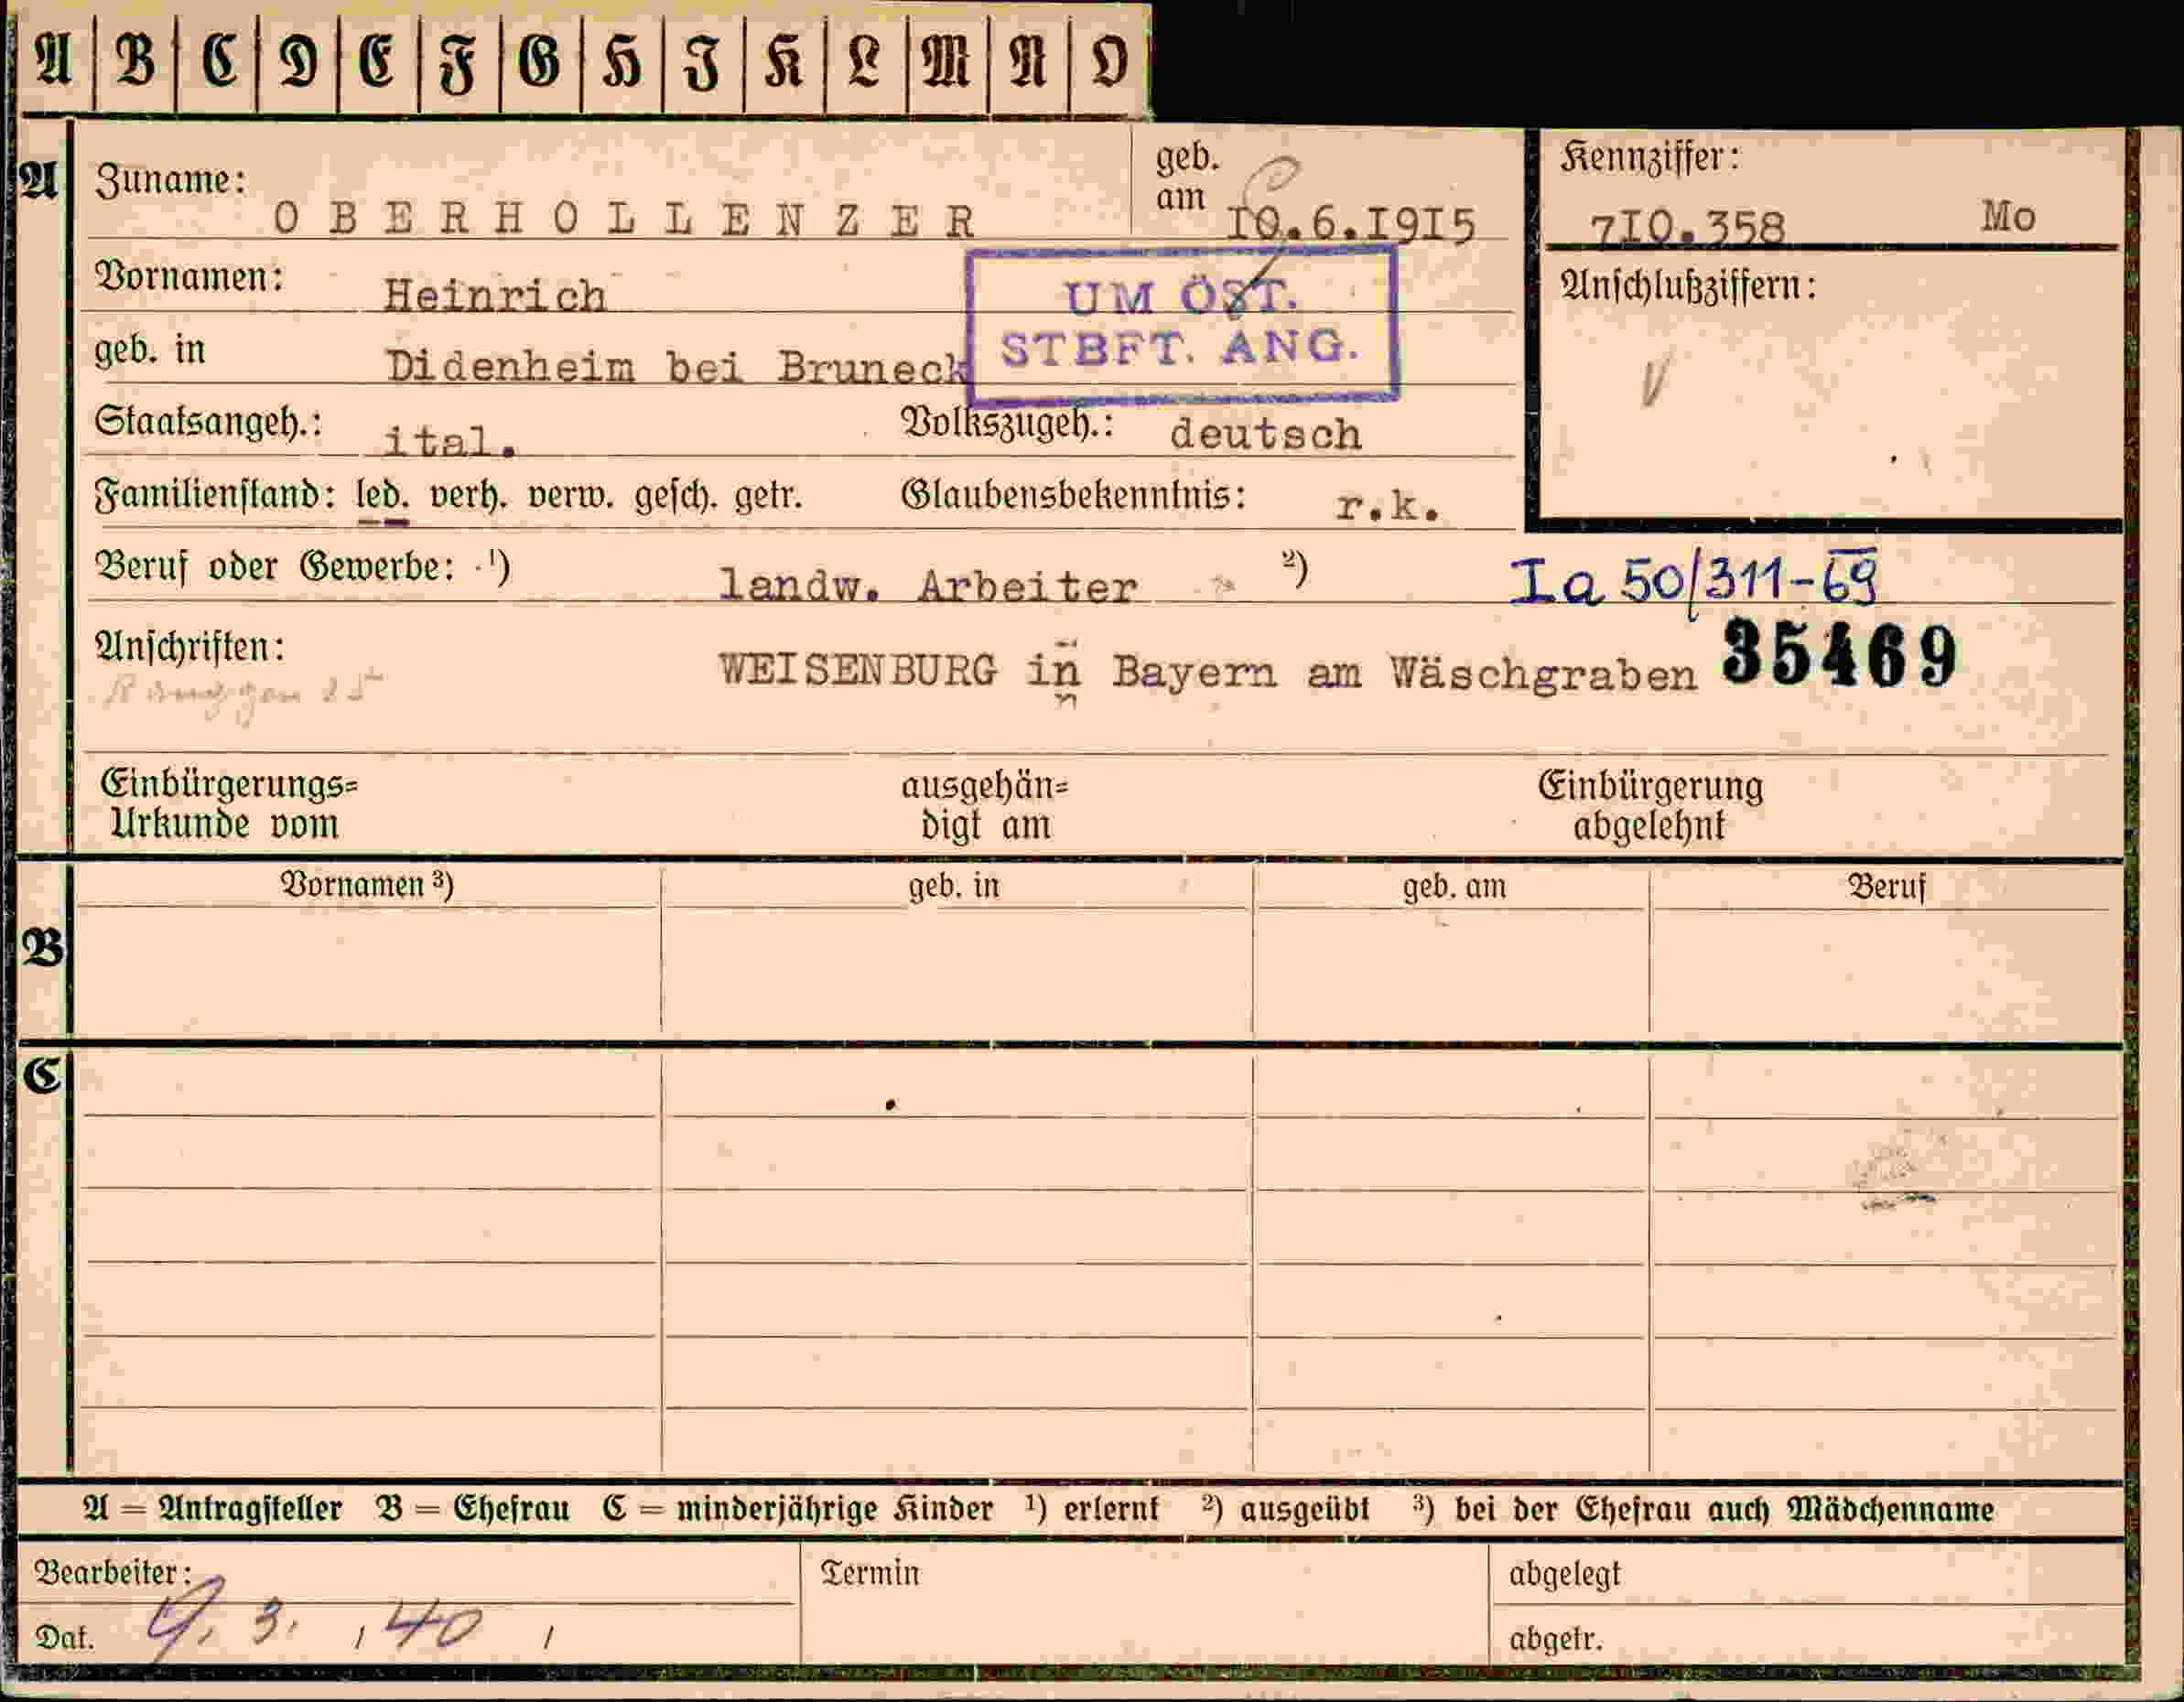Click the C = minderjährige Kinder legend
Screen dimensions: 2184x1702
798,1509
